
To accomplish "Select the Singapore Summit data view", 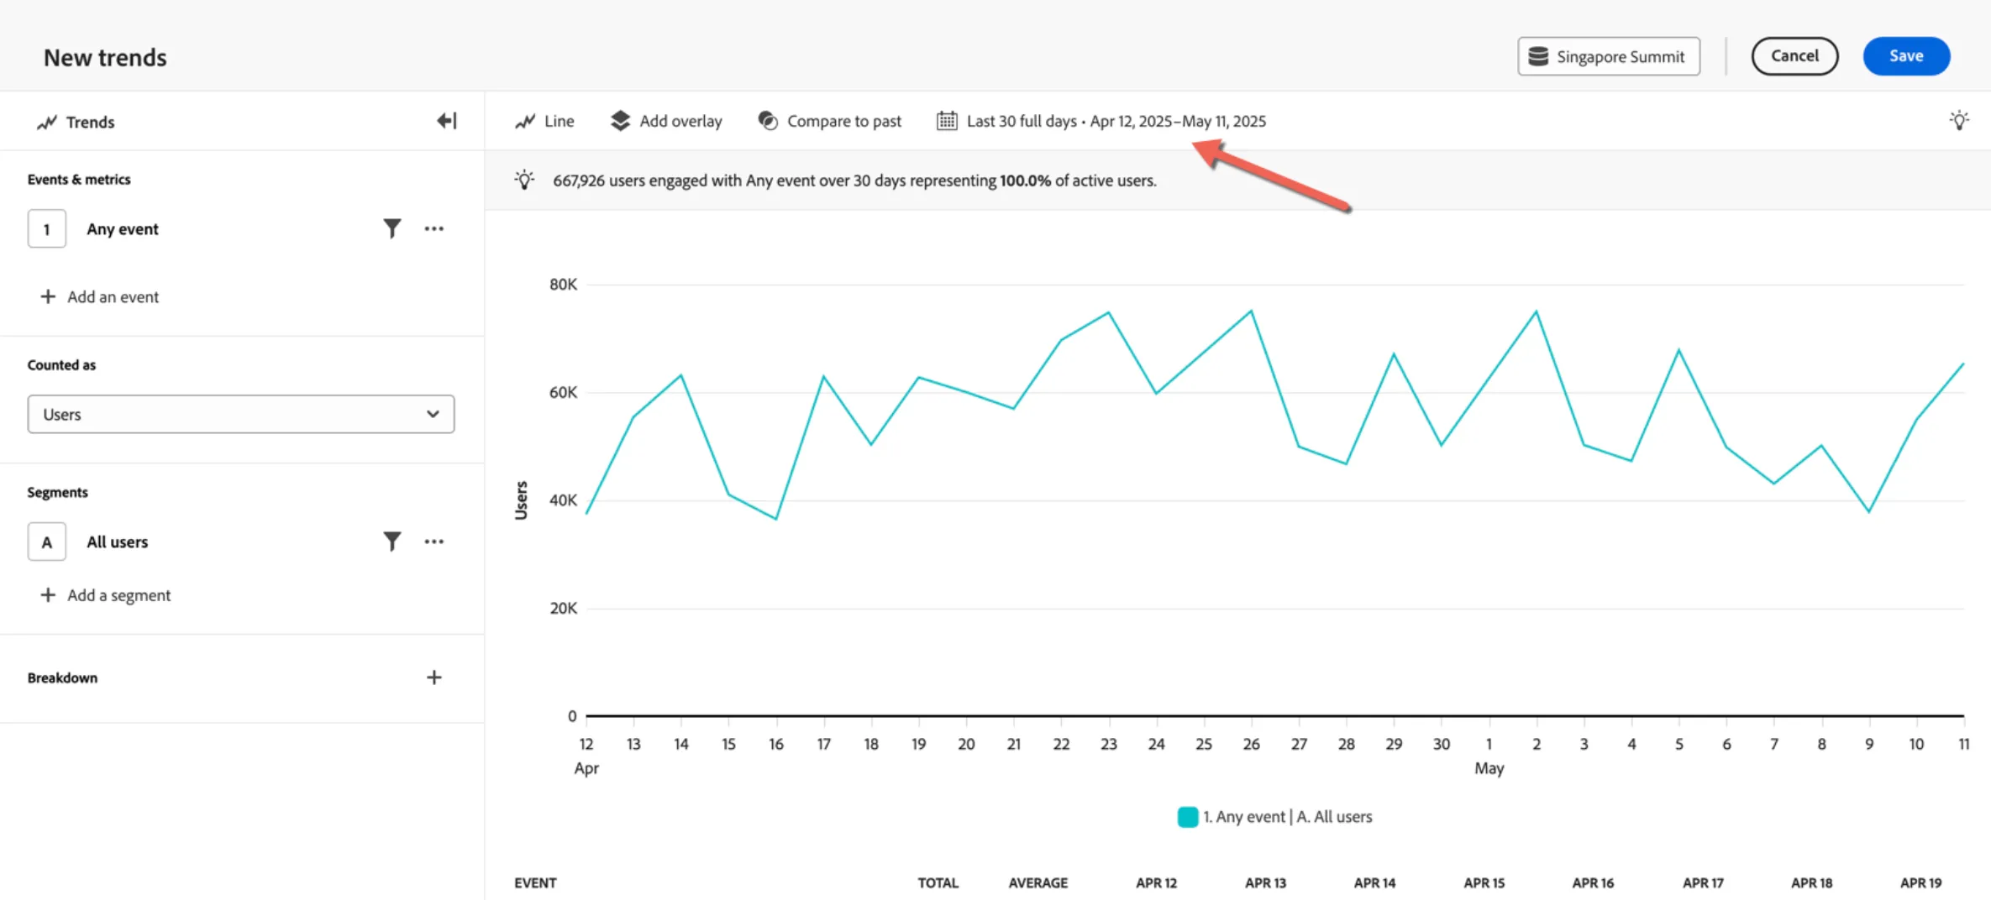I will pos(1609,56).
